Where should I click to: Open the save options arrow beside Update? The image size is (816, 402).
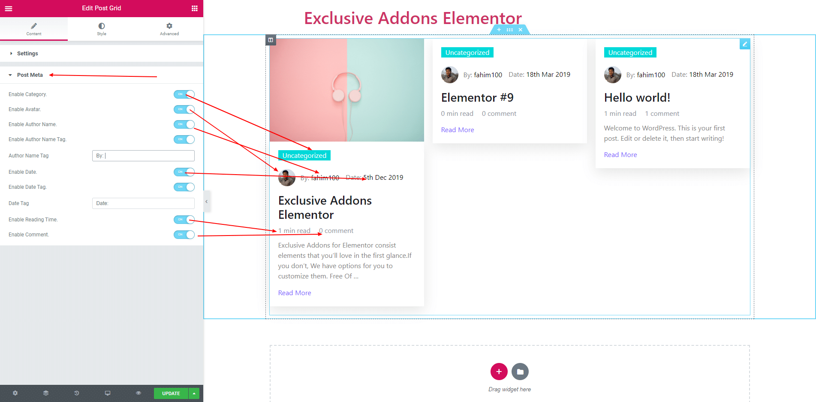click(x=194, y=393)
